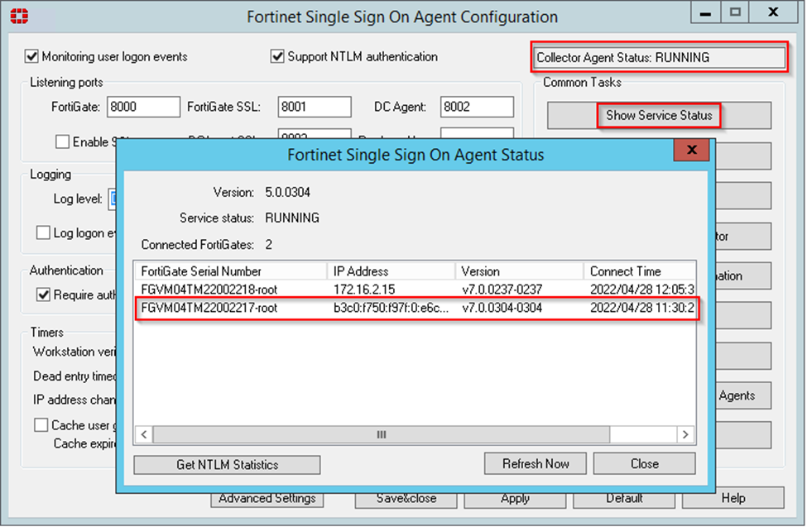Viewport: 807px width, 527px height.
Task: Click version cell v7.0.0304-0304
Action: coord(502,308)
